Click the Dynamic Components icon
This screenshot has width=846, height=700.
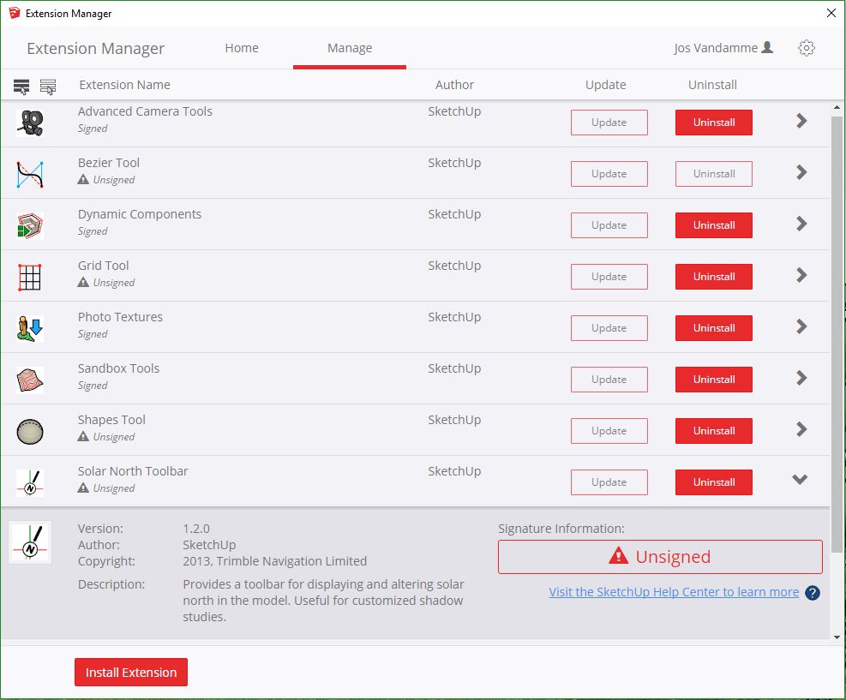30,225
